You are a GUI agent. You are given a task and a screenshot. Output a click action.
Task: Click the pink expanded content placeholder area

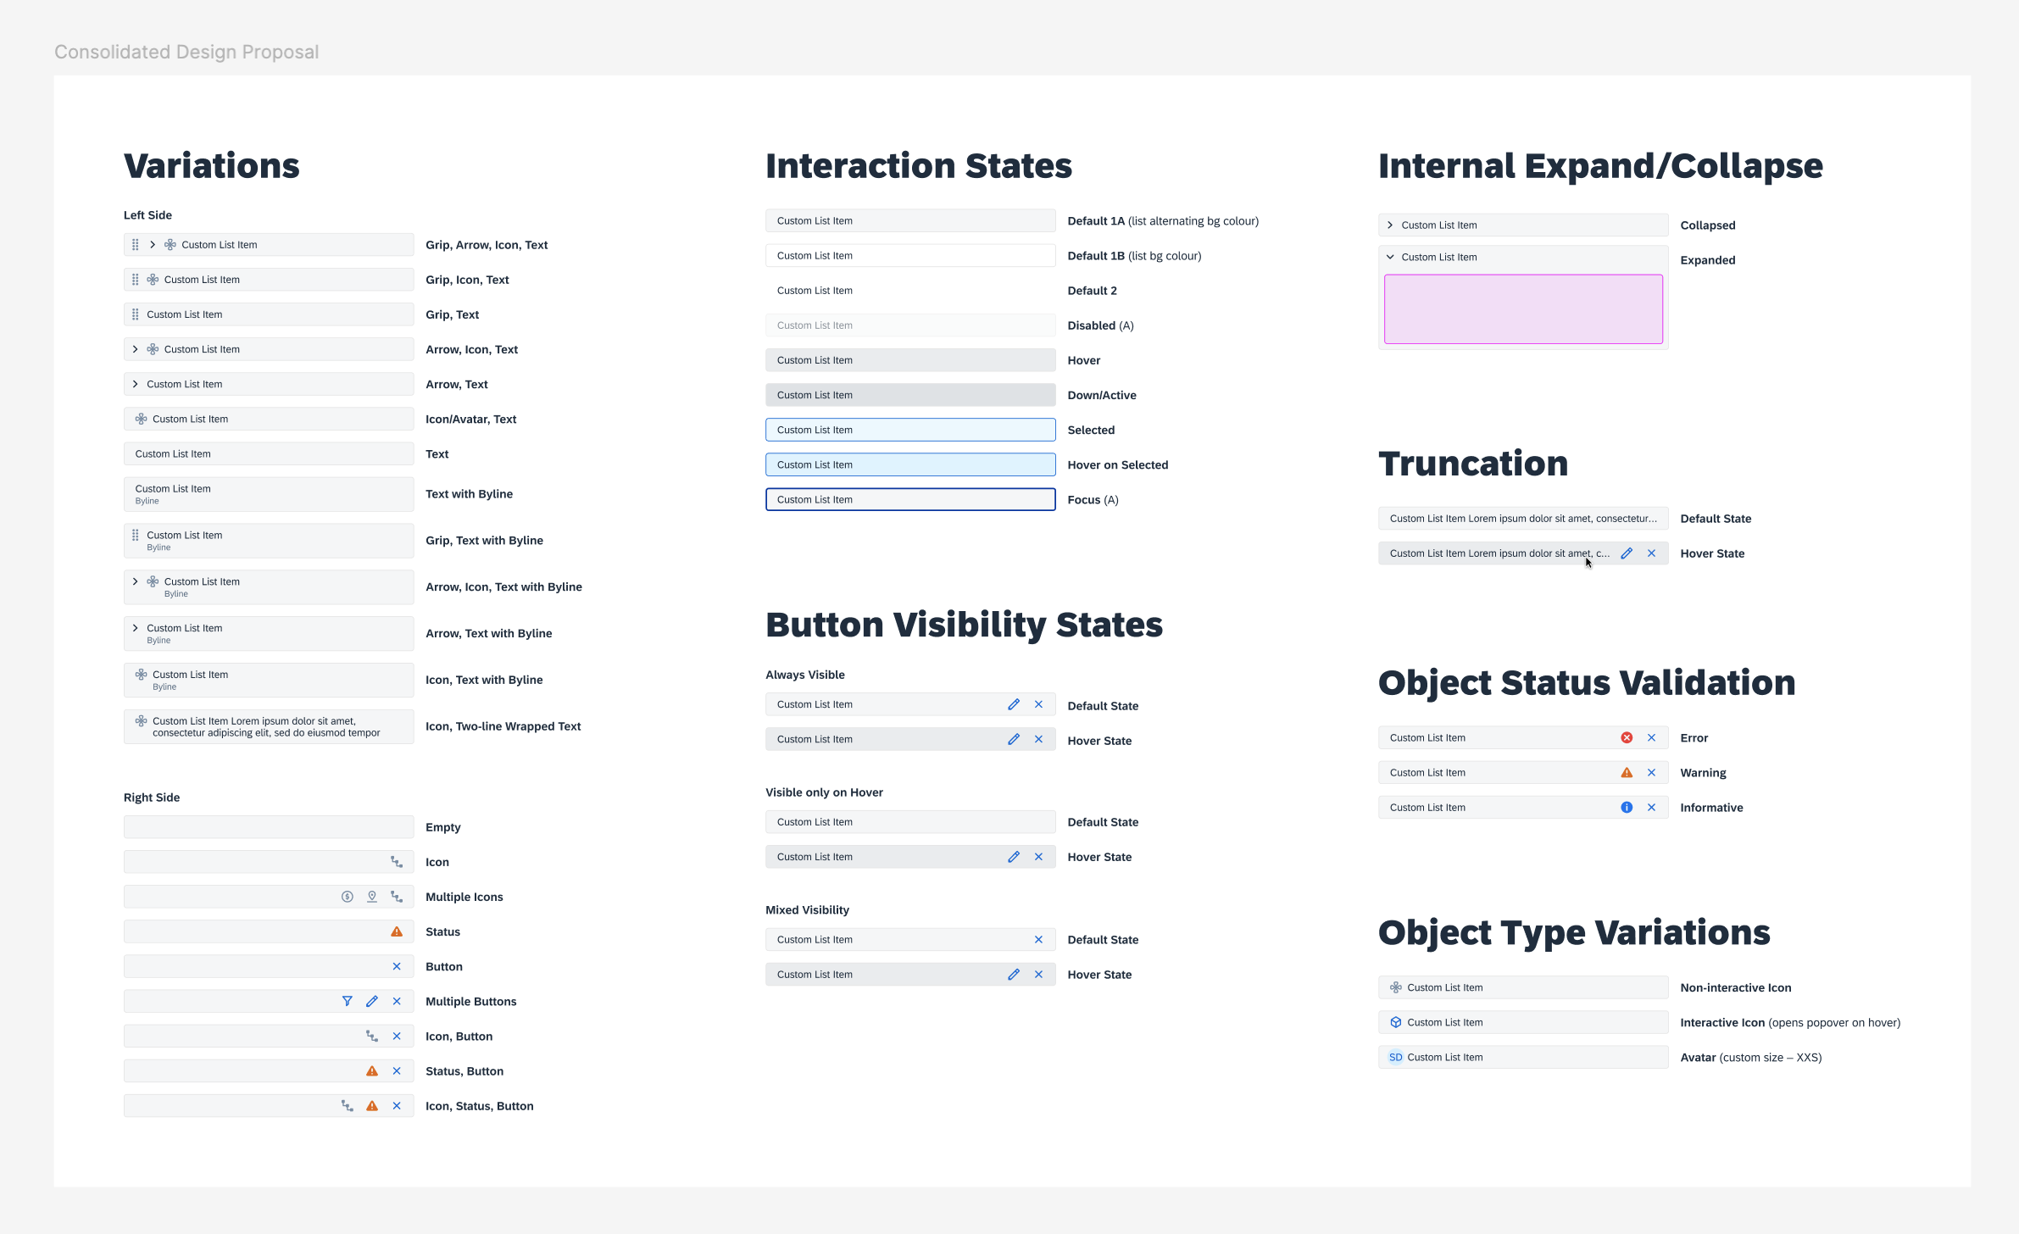click(x=1523, y=308)
